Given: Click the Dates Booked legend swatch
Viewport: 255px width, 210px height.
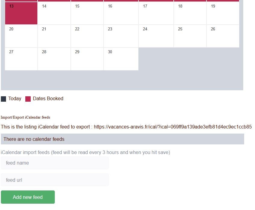Looking at the screenshot, I should coord(28,99).
